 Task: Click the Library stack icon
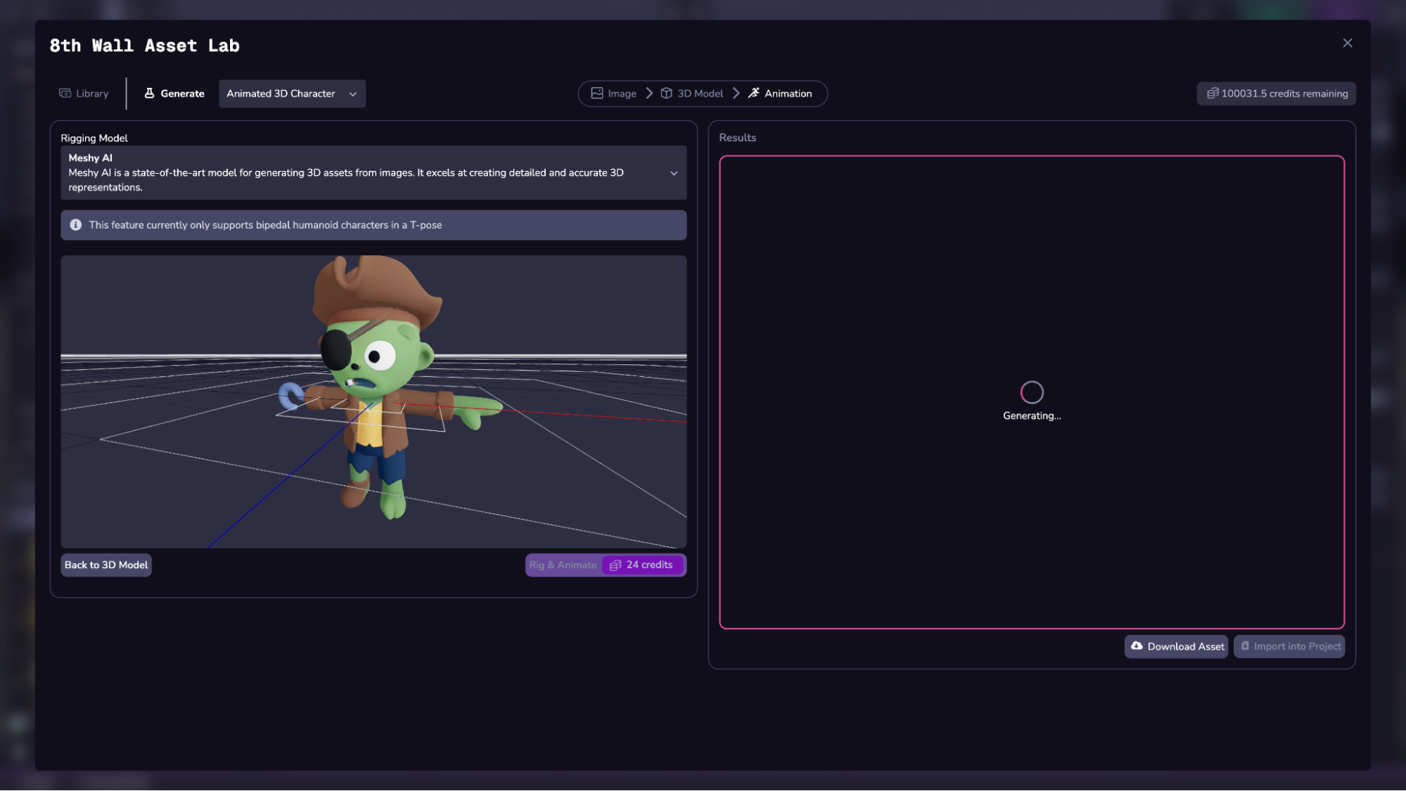[65, 94]
